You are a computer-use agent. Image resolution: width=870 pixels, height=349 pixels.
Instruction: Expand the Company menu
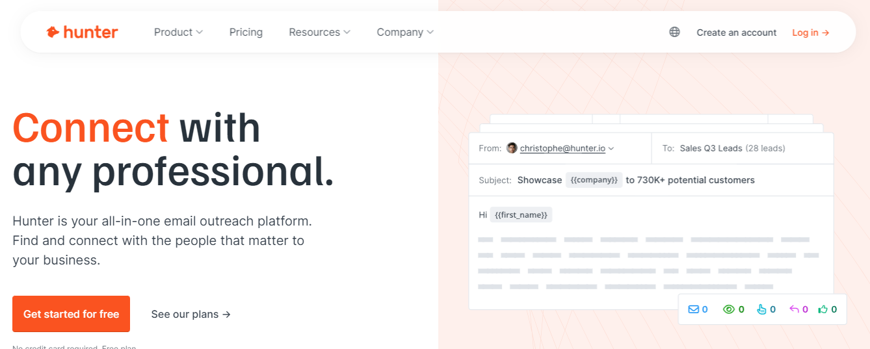(405, 32)
